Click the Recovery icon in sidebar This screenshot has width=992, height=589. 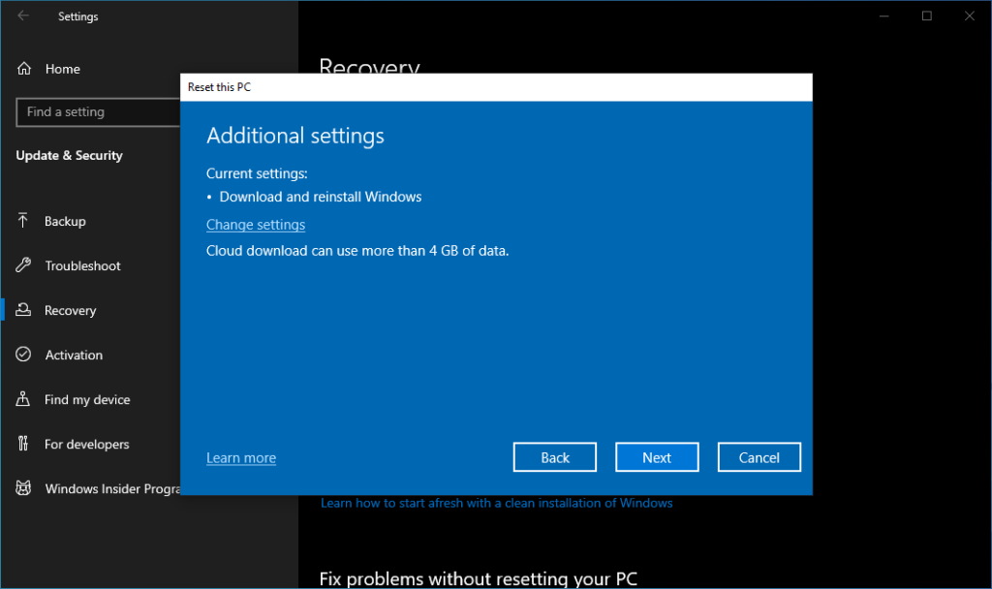21,310
